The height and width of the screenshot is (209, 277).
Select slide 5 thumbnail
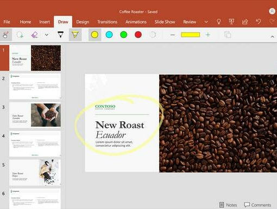35,173
